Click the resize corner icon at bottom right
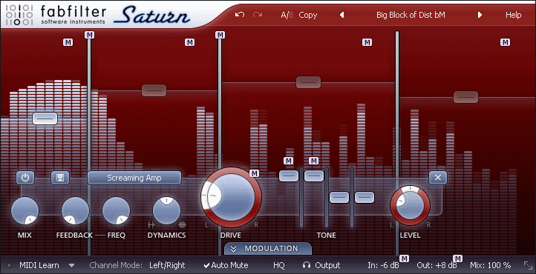The width and height of the screenshot is (536, 274). pos(527,265)
